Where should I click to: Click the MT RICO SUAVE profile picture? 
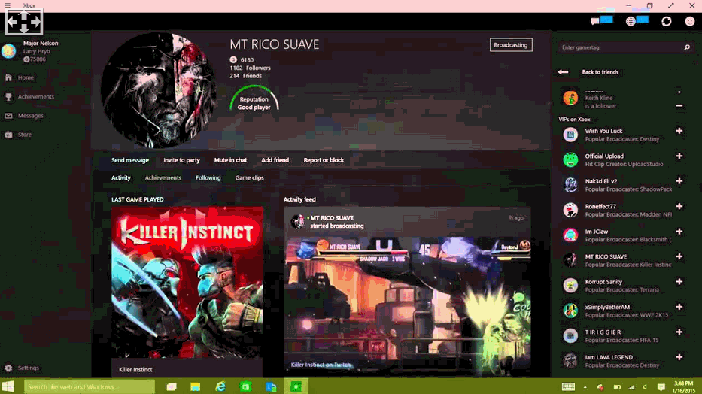pos(159,90)
